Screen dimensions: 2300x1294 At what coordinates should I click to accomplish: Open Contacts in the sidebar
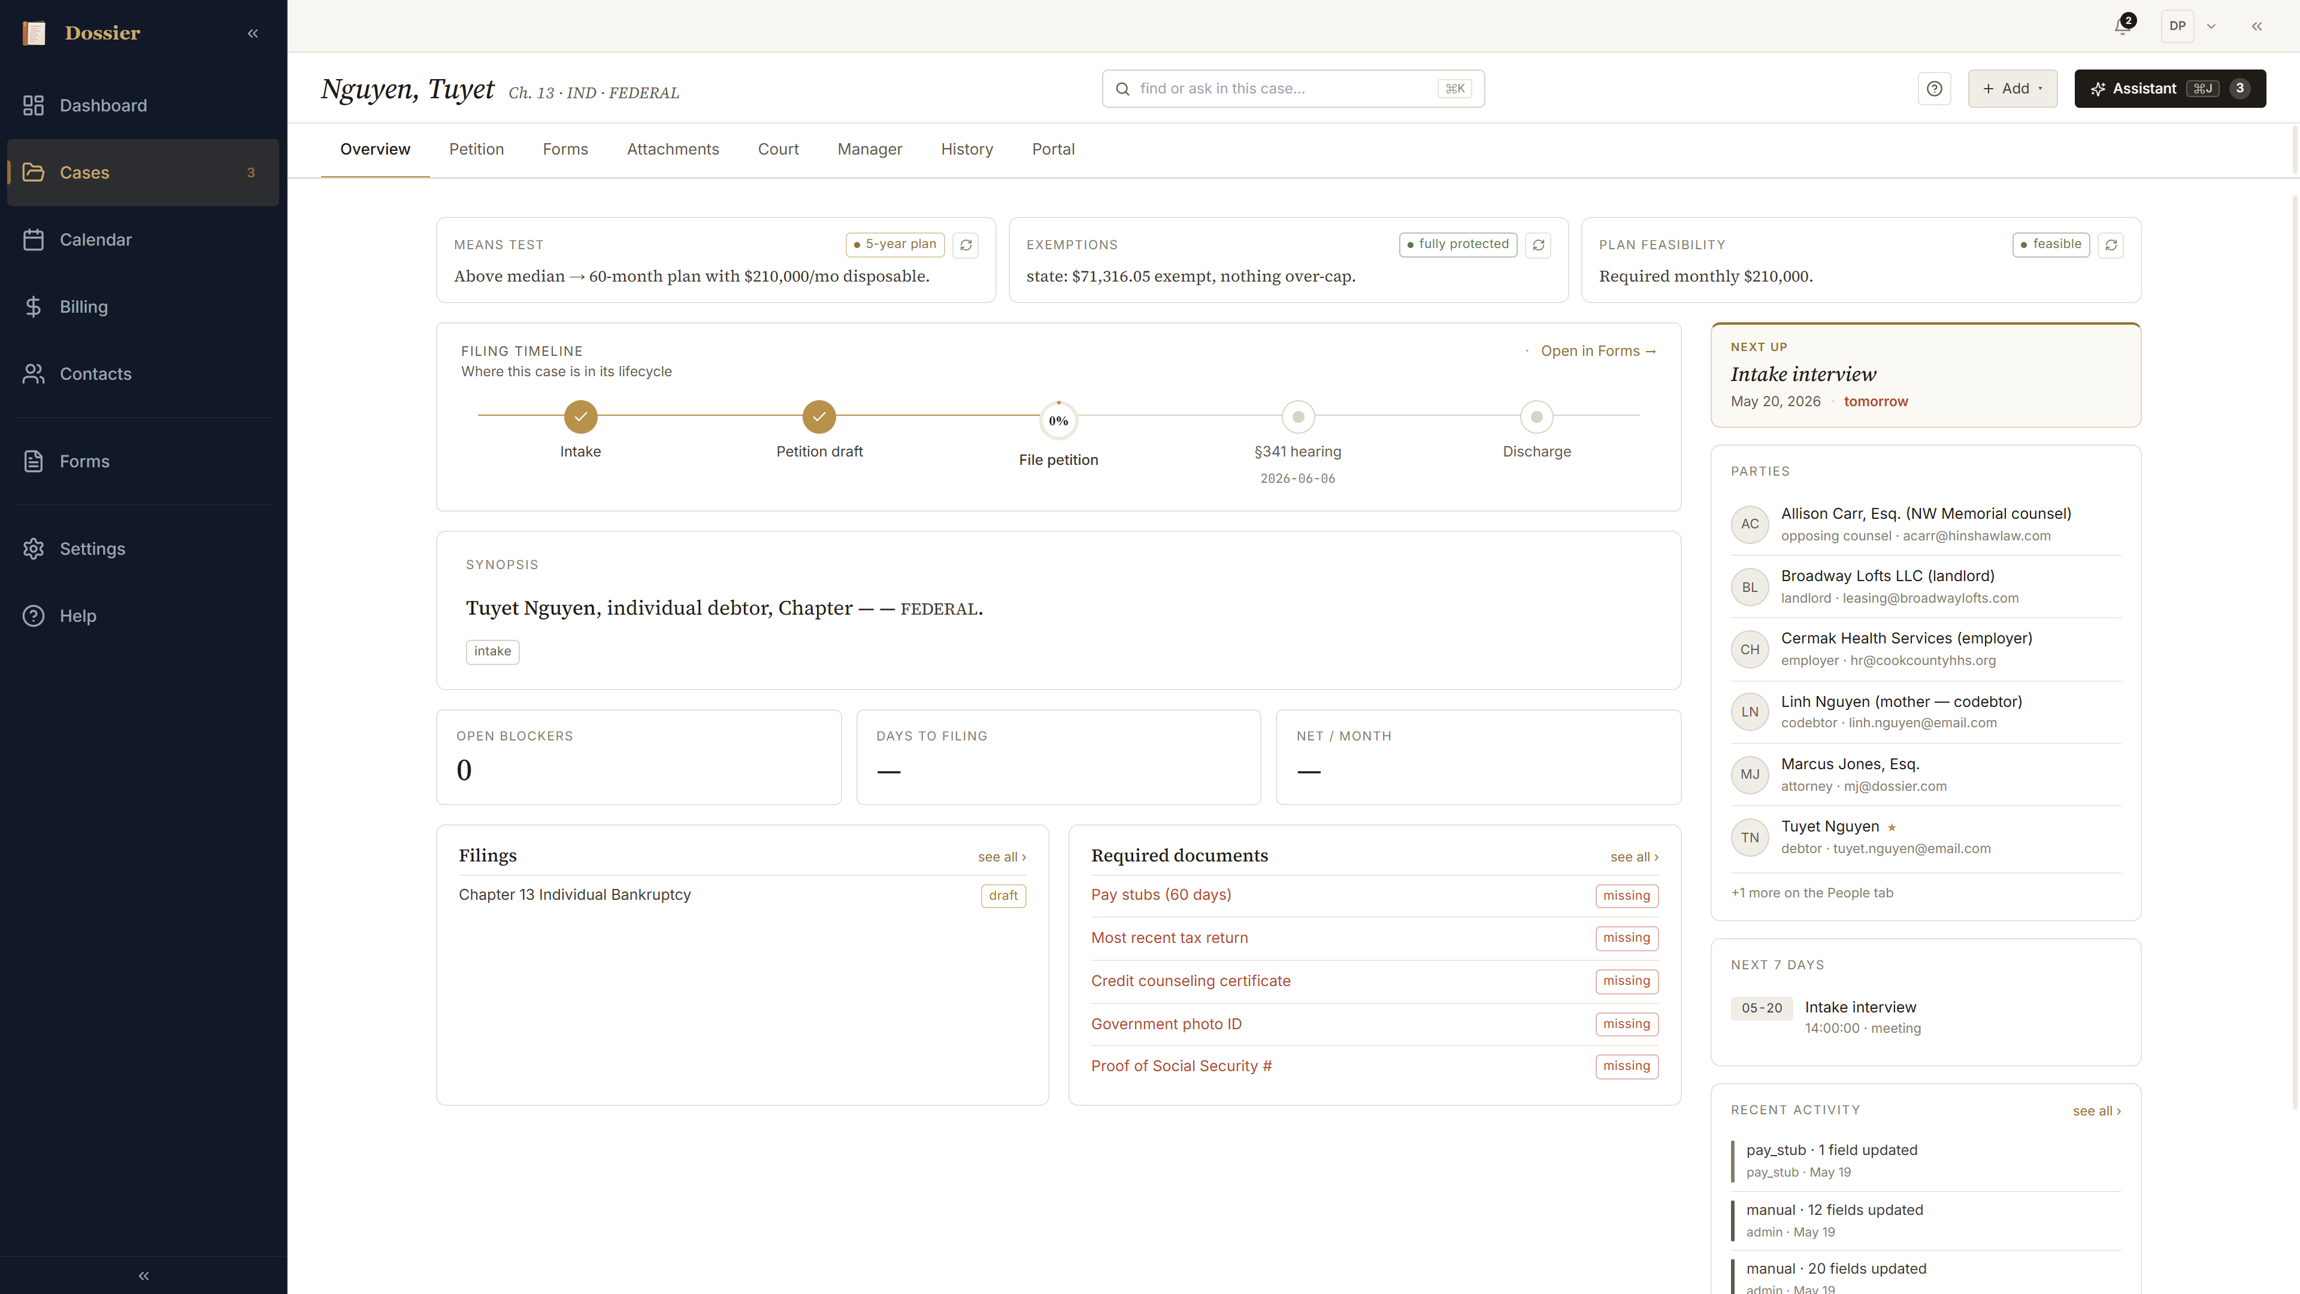[x=143, y=373]
